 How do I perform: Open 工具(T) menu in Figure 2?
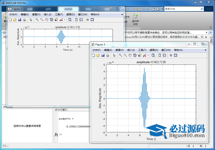pos(59,14)
